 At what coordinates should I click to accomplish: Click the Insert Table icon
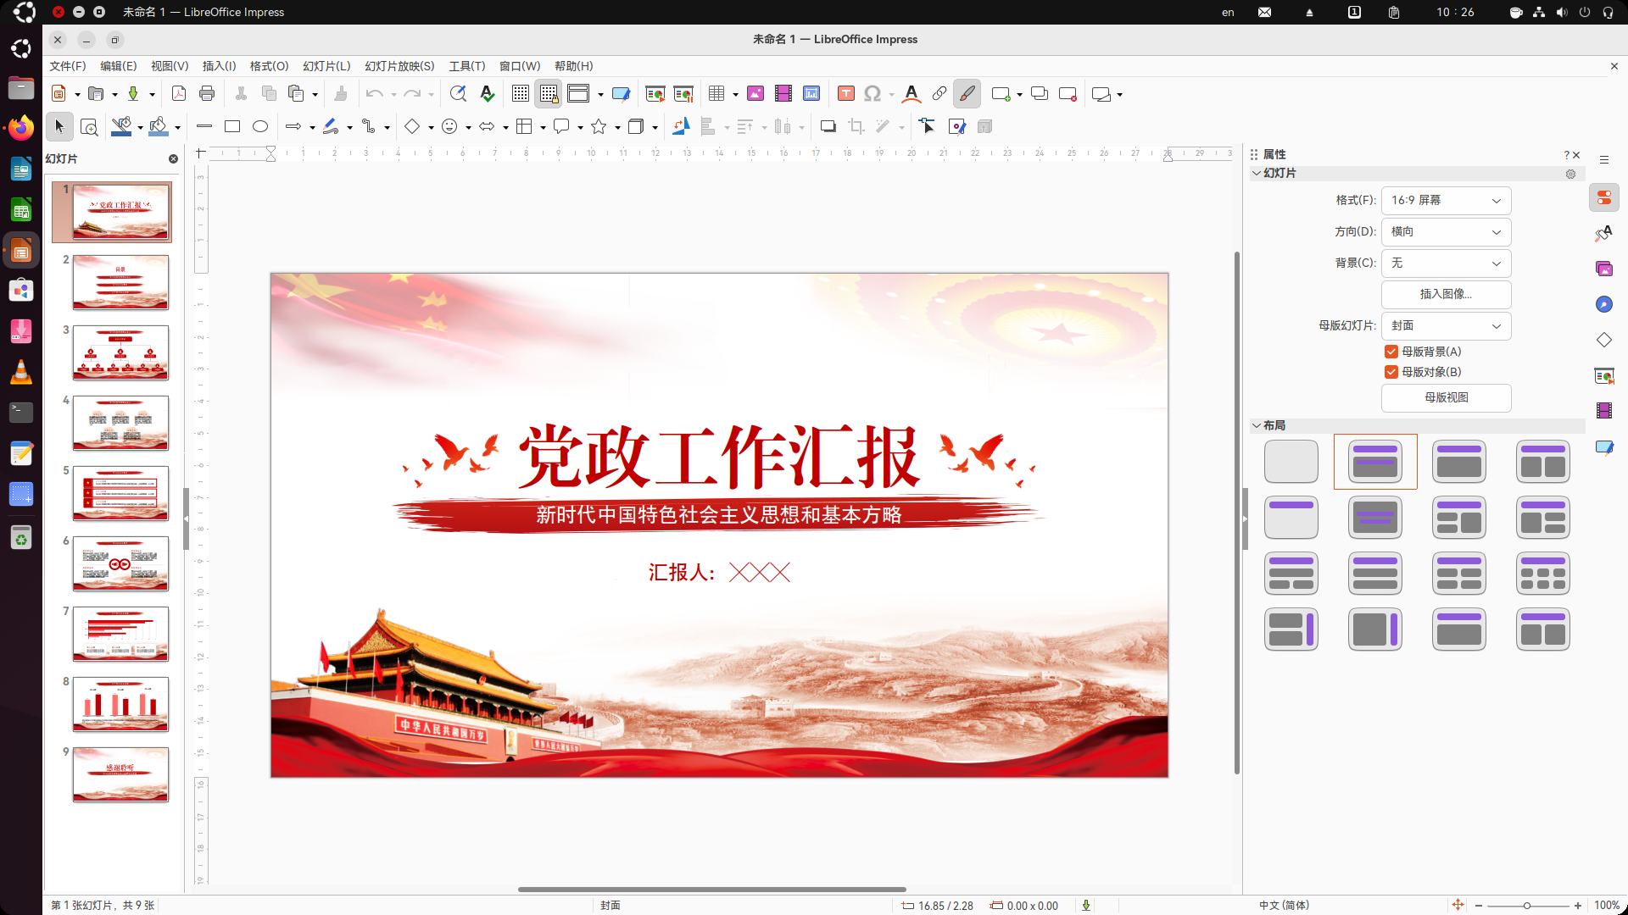pos(716,94)
